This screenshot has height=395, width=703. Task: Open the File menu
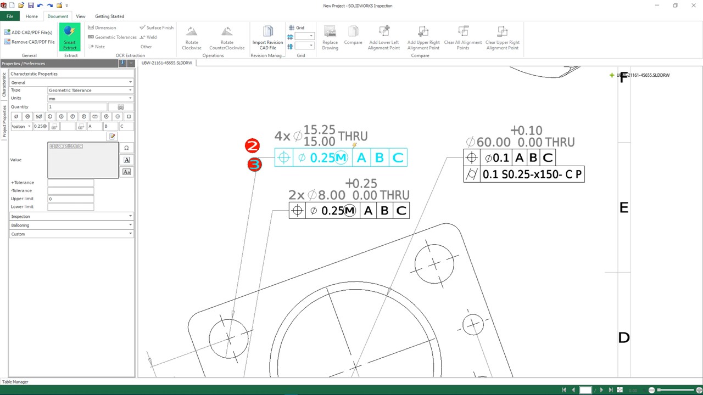click(10, 16)
